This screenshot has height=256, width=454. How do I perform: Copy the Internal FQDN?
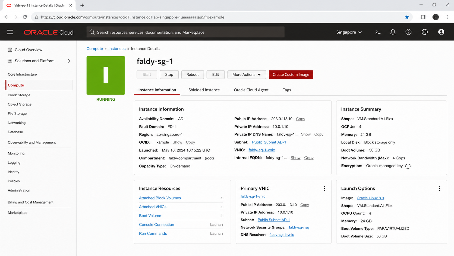coord(309,158)
